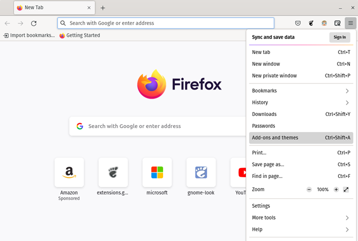Decrease zoom with minus button
This screenshot has height=241, width=358.
[309, 189]
